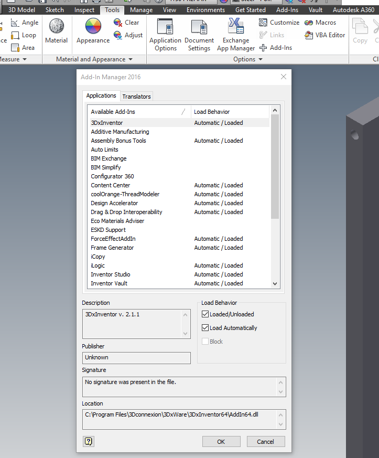Select Design Accelerator add-in
This screenshot has width=379, height=458.
(179, 203)
